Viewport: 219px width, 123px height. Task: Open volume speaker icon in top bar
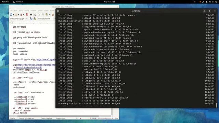point(210,2)
